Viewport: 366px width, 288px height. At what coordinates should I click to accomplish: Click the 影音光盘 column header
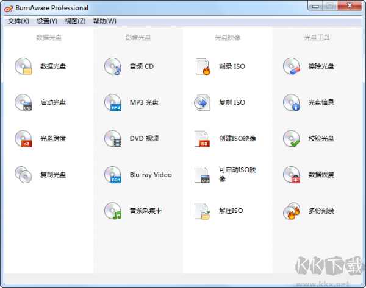(138, 38)
